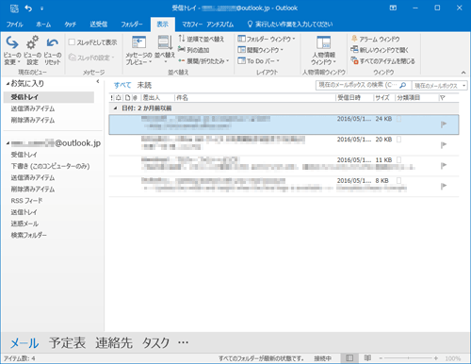The image size is (471, 364).
Task: Click attachment column header icon
Action: [x=135, y=98]
